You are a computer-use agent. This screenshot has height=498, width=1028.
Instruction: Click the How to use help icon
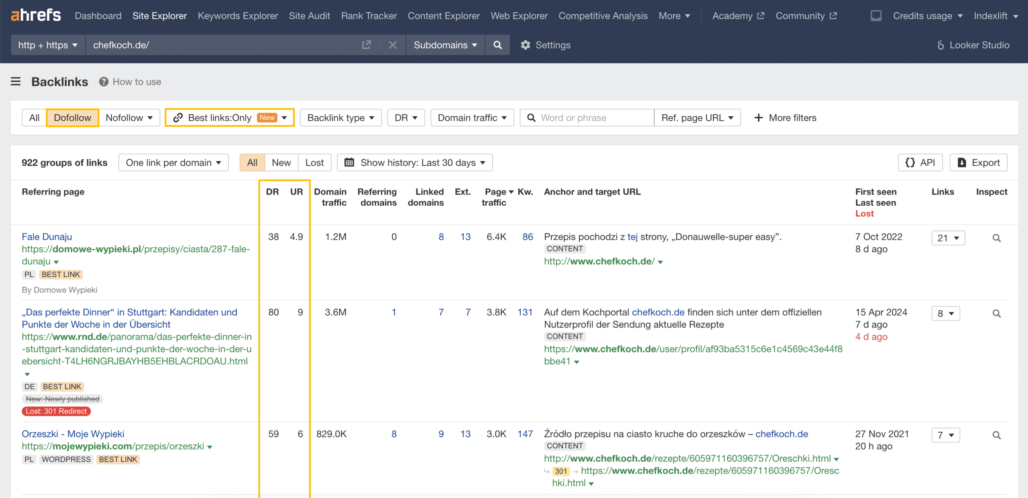click(x=104, y=82)
